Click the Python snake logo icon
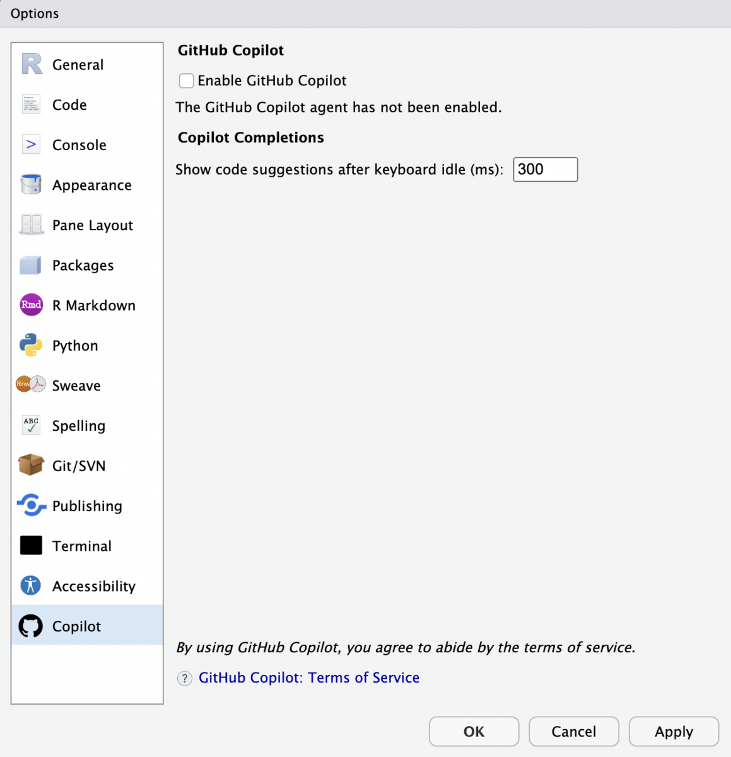Screen dimensions: 731x757 (x=31, y=345)
